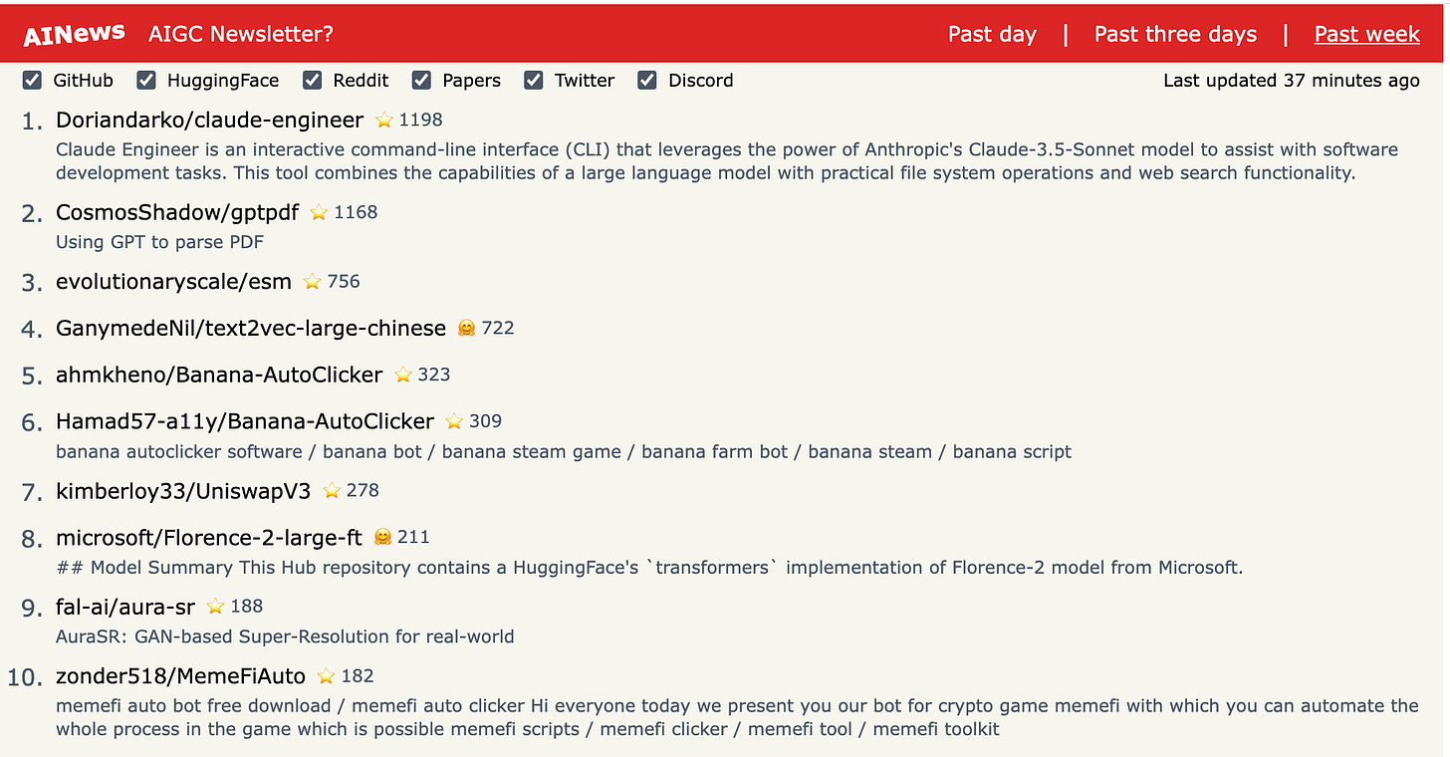Uncheck the Twitter source checkbox

pyautogui.click(x=534, y=81)
